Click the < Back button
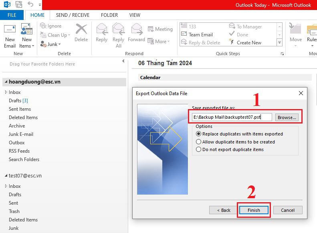317x233 pixels. tap(223, 210)
